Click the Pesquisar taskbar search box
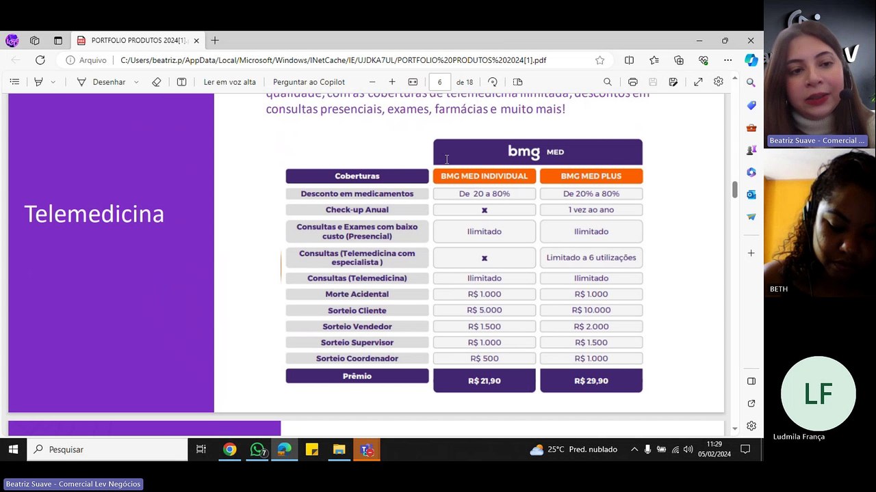 pyautogui.click(x=107, y=450)
